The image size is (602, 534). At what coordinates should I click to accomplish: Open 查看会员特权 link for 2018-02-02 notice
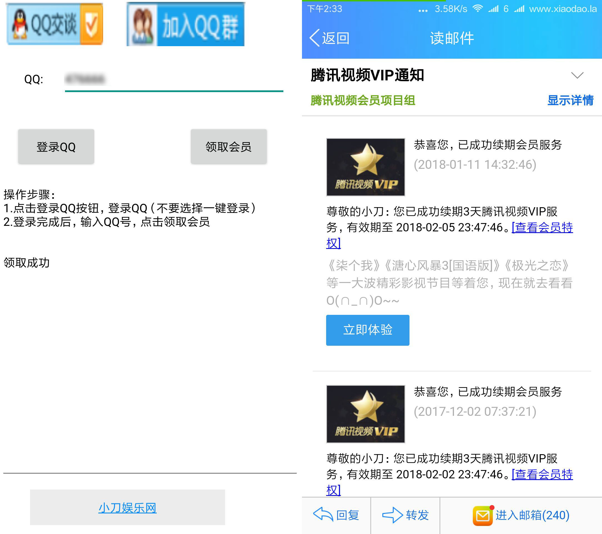coord(542,474)
